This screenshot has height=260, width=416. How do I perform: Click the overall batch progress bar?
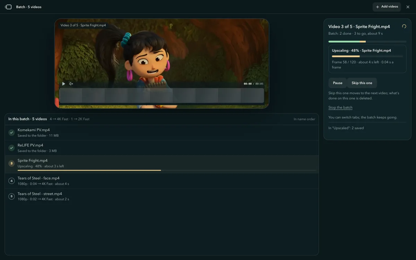point(367,42)
